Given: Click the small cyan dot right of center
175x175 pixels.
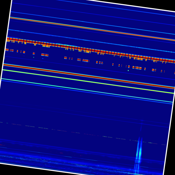Looking at the screenshot, I should [x=128, y=70].
